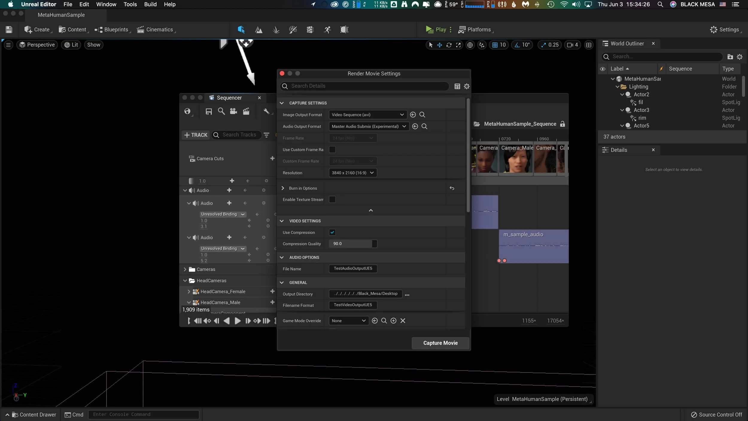Open Sequencer settings via the wrench icon
This screenshot has height=421, width=748.
[267, 111]
